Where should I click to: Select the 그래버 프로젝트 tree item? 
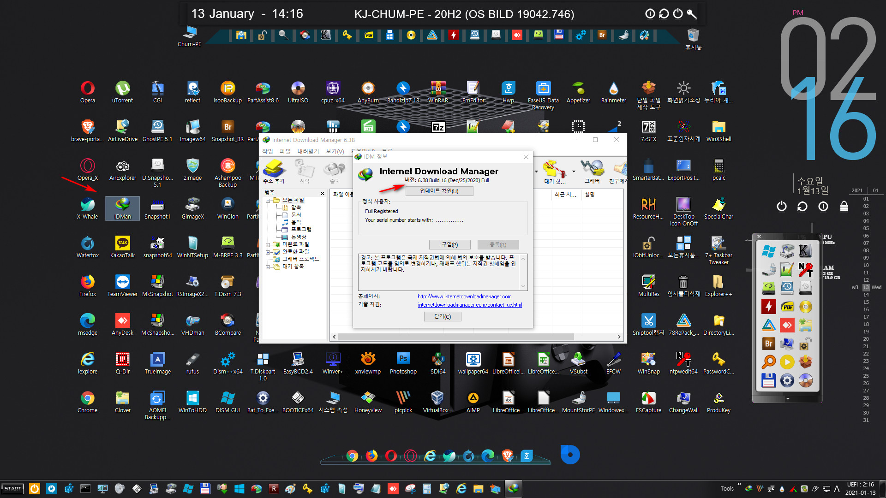(300, 259)
